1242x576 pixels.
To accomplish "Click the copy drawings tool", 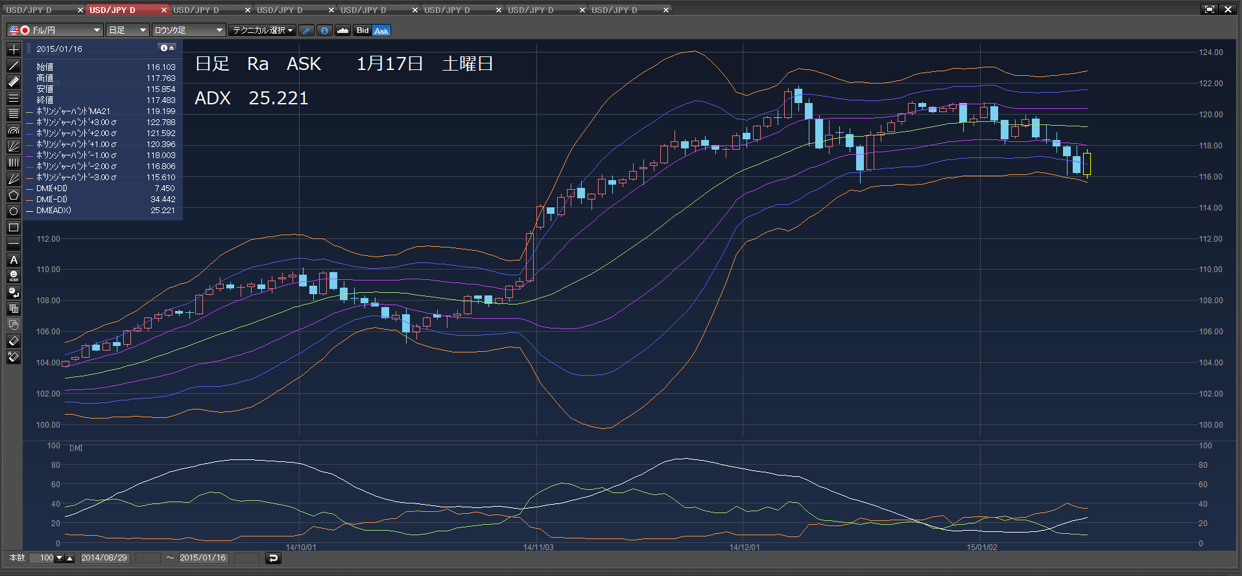I will click(14, 308).
